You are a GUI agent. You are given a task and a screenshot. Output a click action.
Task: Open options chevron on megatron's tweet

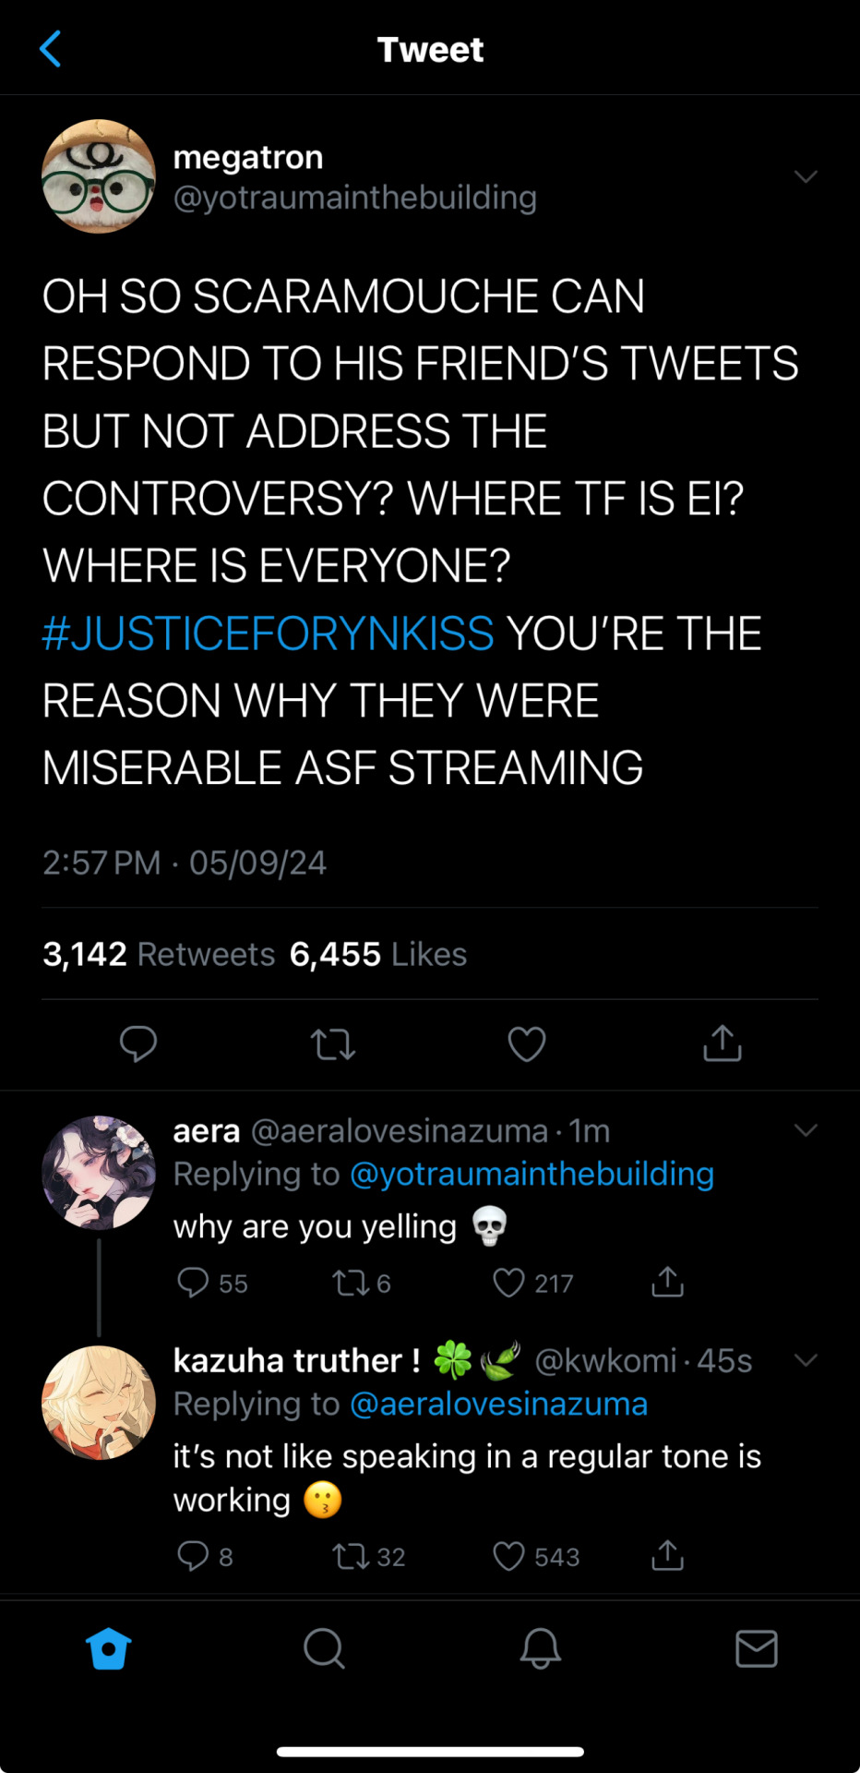pos(806,176)
